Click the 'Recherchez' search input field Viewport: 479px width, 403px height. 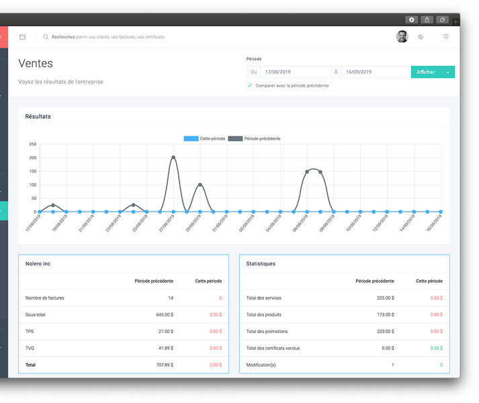tap(107, 37)
